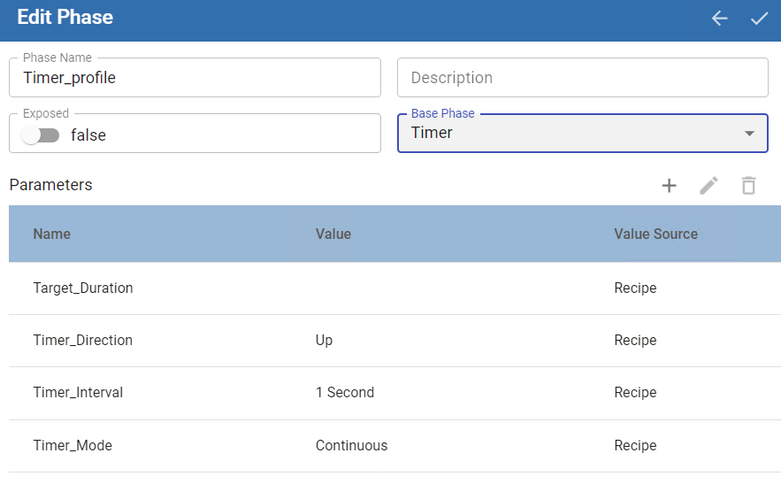Click the Continuous value for Timer_Mode
The height and width of the screenshot is (484, 781).
[x=351, y=446]
